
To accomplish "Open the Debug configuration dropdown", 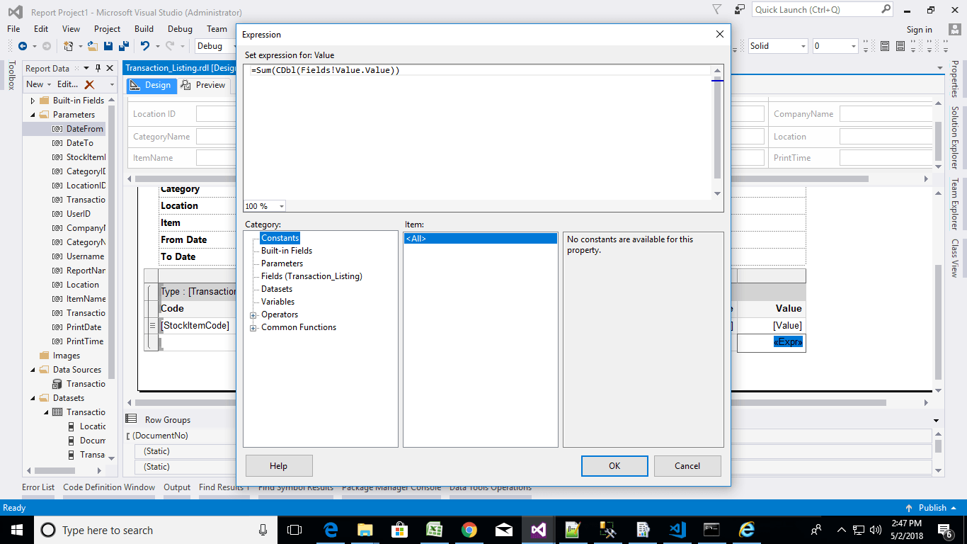I will pyautogui.click(x=236, y=46).
